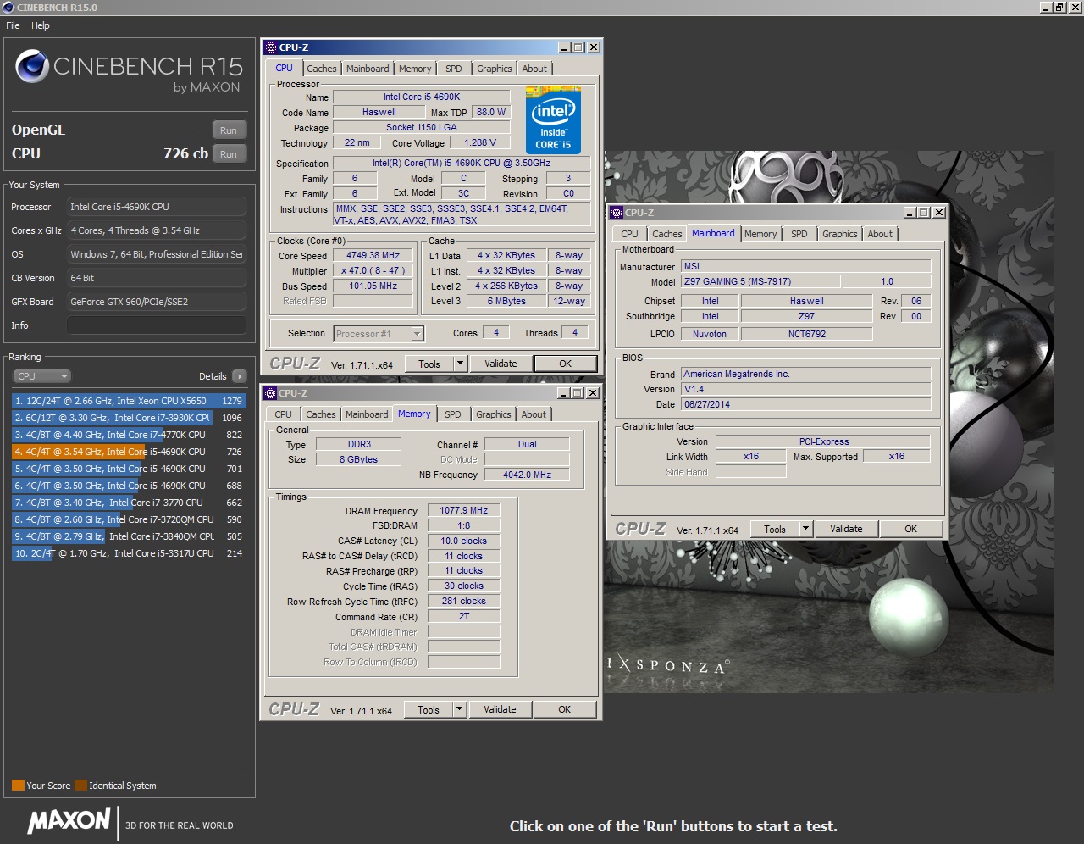
Task: Run the CPU benchmark
Action: pyautogui.click(x=229, y=154)
